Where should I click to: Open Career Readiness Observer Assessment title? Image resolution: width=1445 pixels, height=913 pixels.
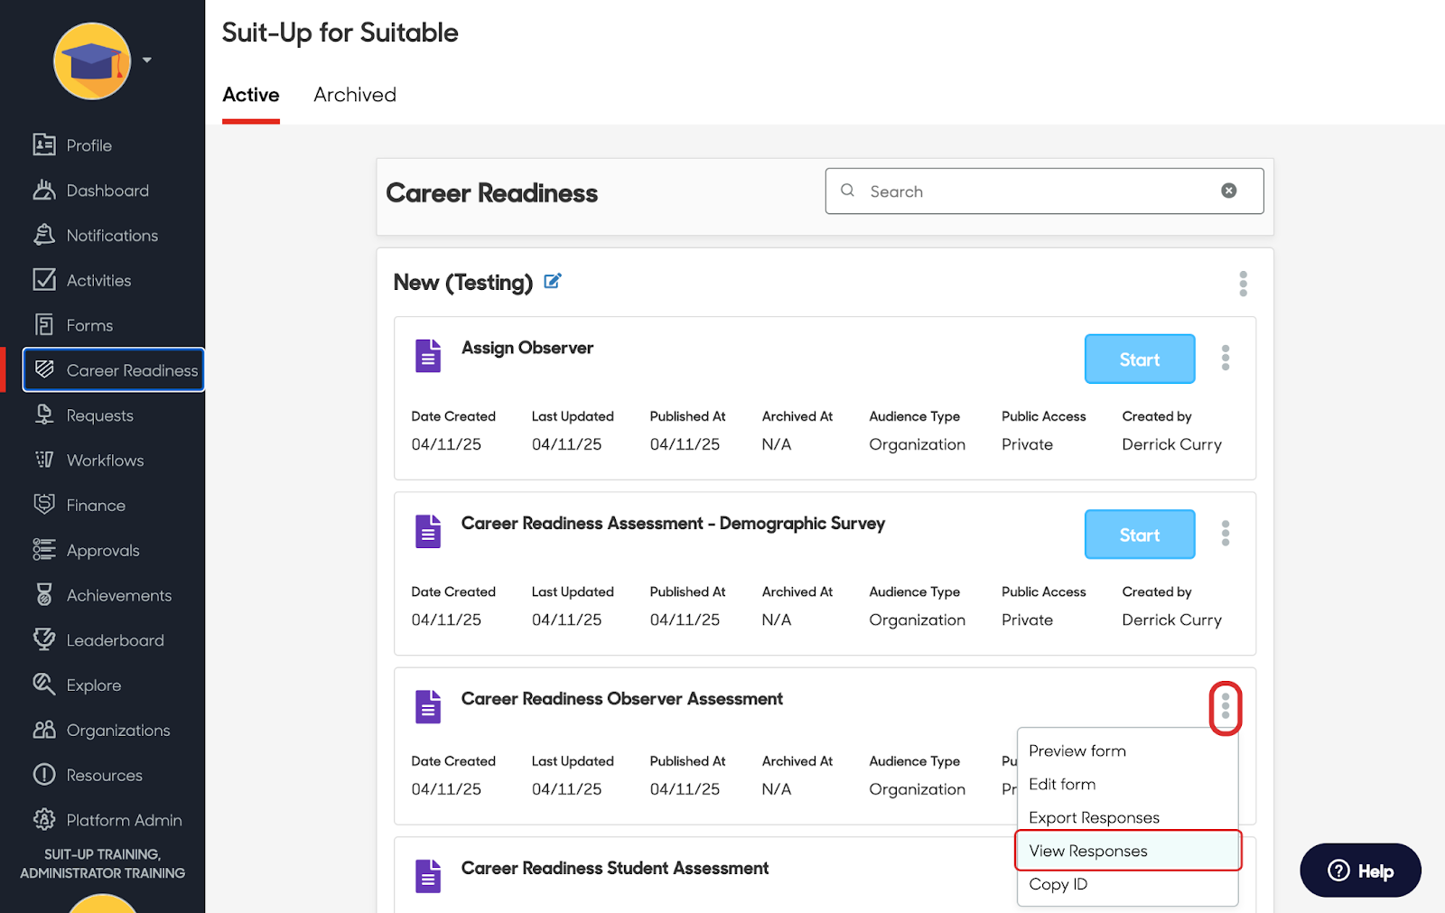622,699
